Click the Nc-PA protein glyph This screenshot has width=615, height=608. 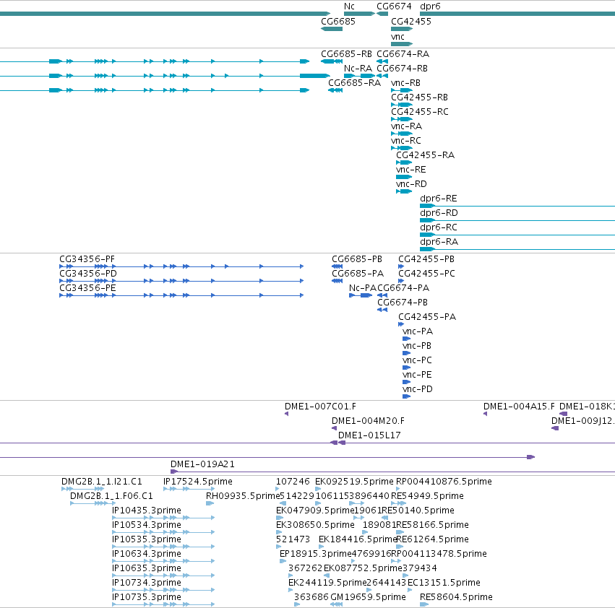tap(361, 295)
